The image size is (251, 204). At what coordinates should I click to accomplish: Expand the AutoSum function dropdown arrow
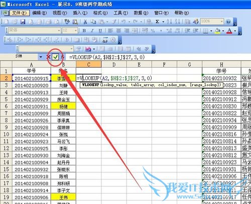(x=163, y=22)
